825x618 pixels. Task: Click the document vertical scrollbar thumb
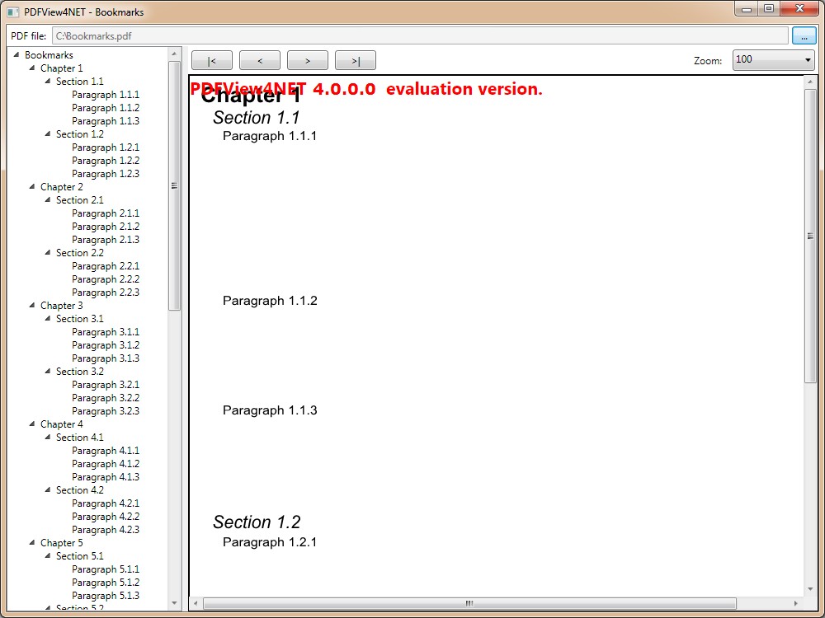point(809,235)
